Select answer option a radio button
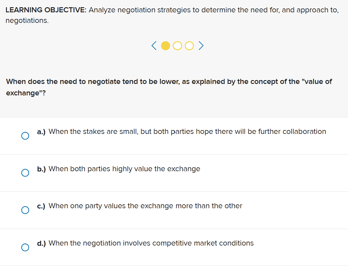 click(x=25, y=136)
